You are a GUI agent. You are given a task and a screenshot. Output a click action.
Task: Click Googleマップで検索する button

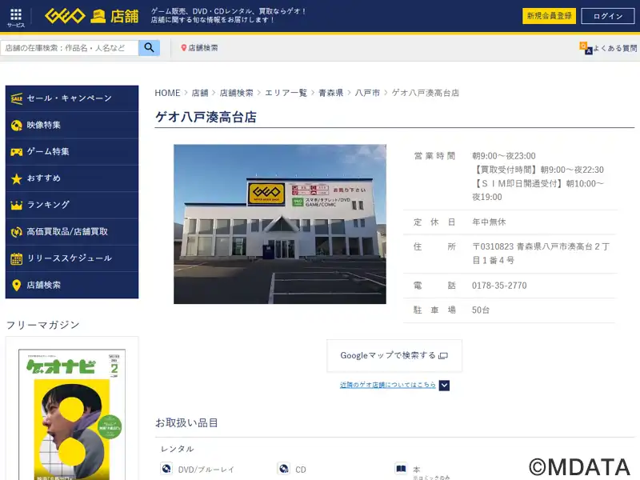click(394, 355)
